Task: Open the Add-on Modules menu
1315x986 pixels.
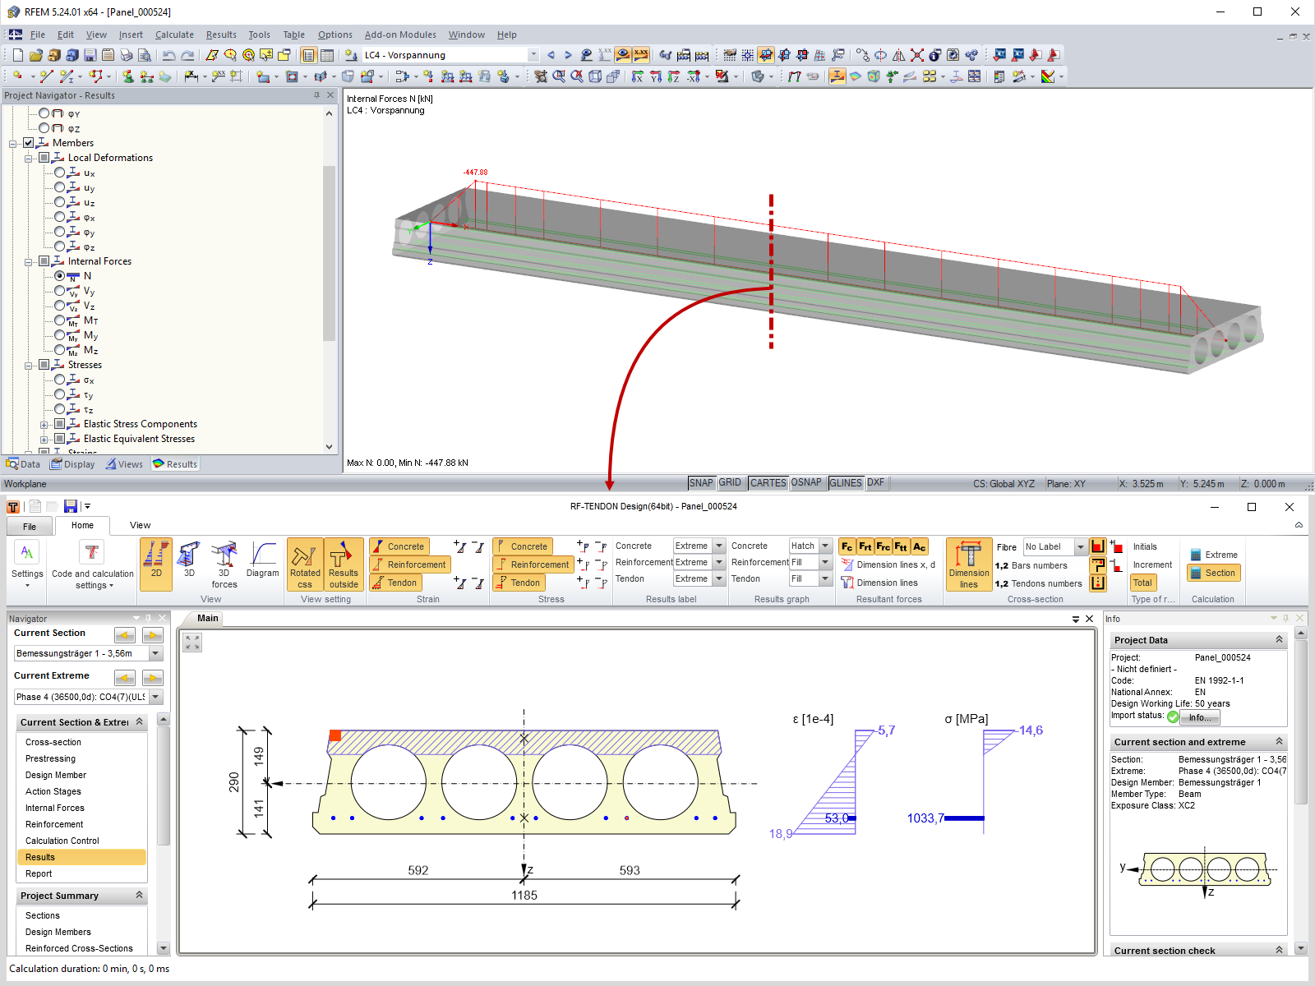Action: (400, 35)
